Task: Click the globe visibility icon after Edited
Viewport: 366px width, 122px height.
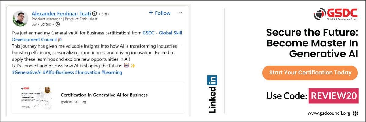Action: 58,24
